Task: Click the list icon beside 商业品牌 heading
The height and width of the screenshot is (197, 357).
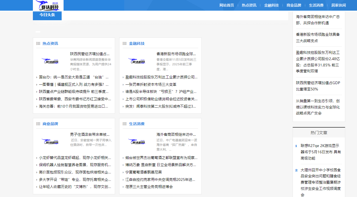Action: point(38,124)
